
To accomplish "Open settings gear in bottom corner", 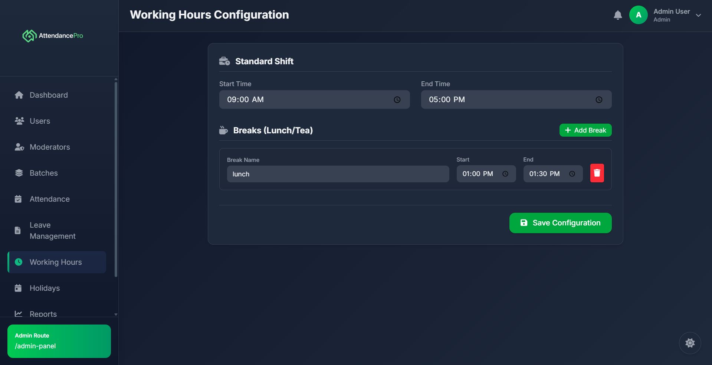I will [690, 343].
